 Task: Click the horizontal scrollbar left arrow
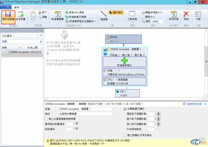point(46,99)
